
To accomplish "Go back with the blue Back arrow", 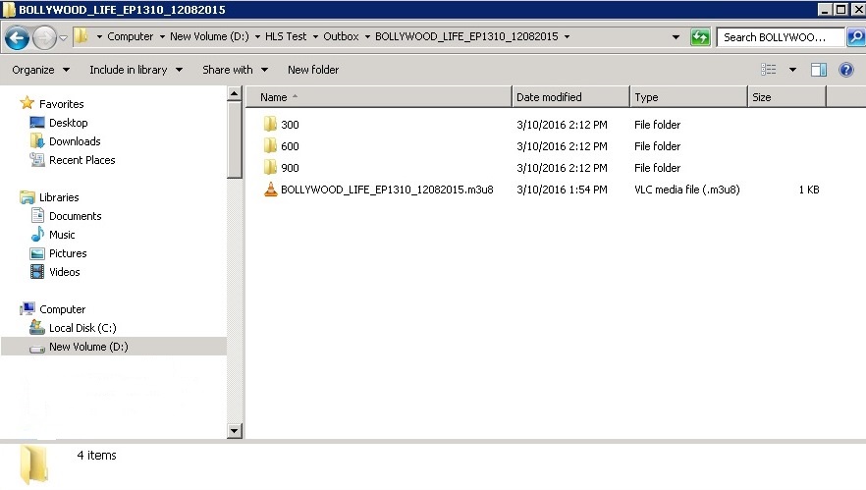I will click(x=17, y=37).
